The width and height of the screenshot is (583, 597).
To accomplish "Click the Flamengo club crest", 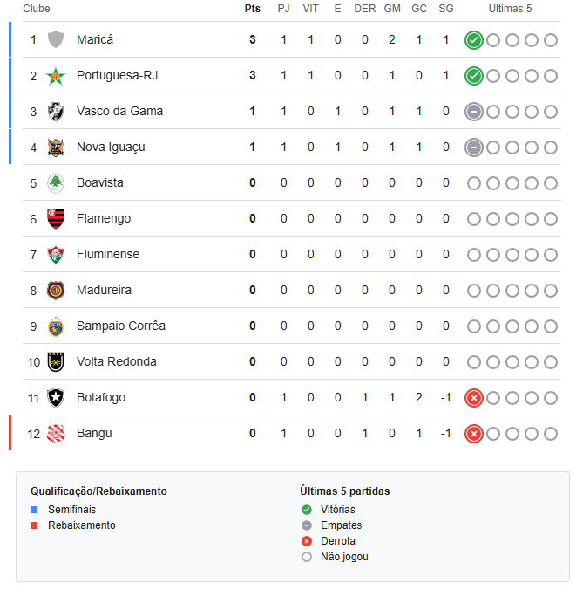I will pyautogui.click(x=56, y=218).
